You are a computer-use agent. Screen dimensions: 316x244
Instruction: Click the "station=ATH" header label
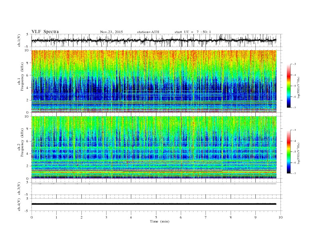coord(148,32)
